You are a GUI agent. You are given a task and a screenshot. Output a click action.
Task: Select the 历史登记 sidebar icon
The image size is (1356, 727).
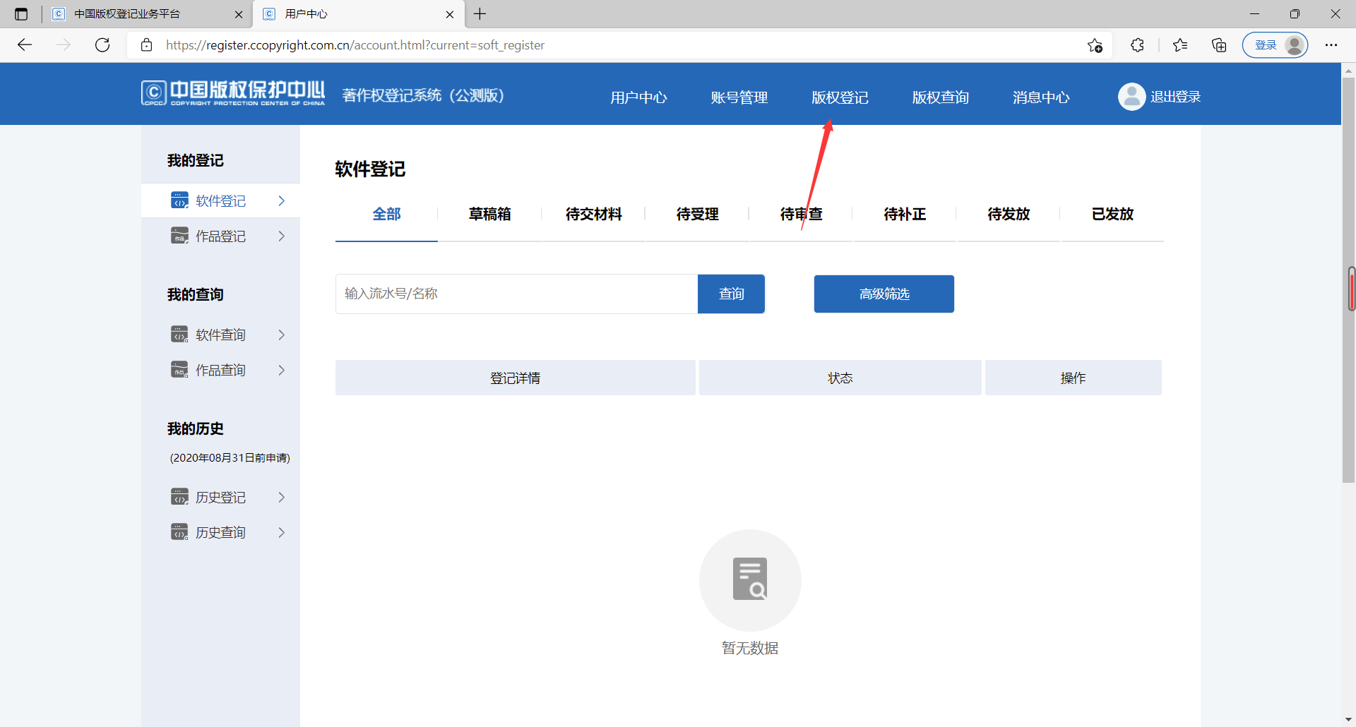tap(179, 496)
